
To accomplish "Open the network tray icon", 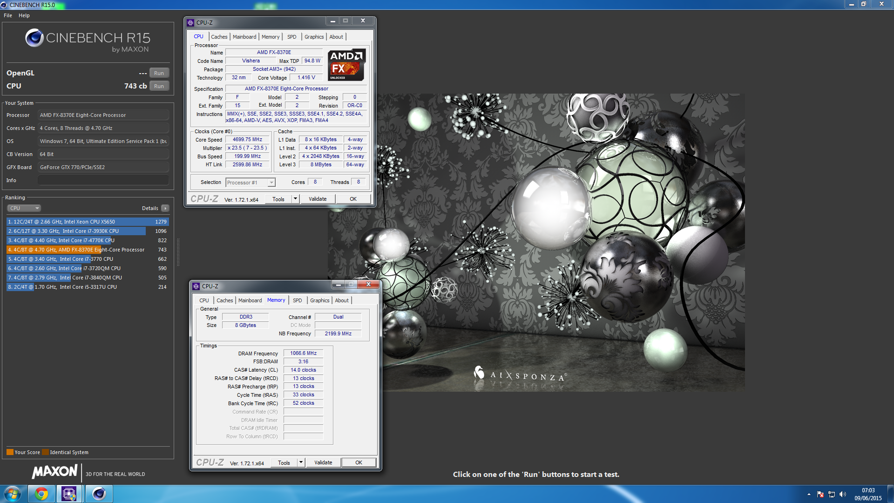I will tap(832, 494).
